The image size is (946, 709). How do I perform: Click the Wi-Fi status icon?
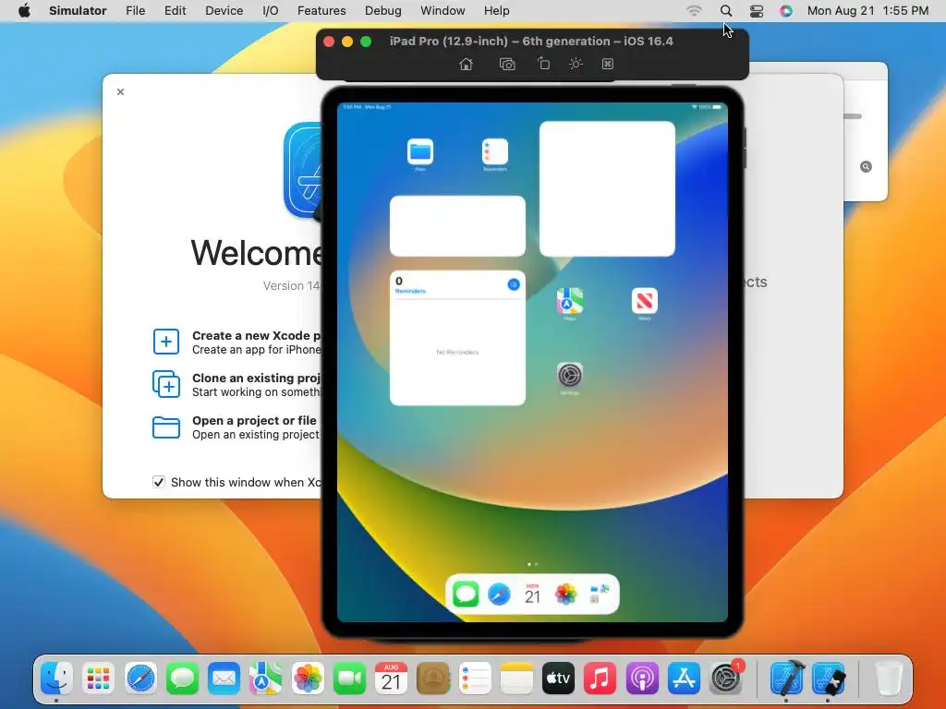click(x=695, y=10)
